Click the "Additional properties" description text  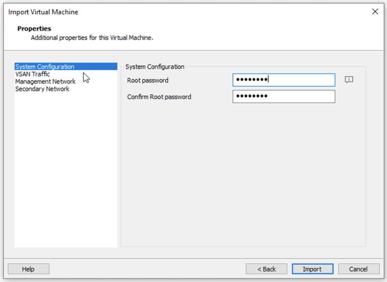coord(92,37)
